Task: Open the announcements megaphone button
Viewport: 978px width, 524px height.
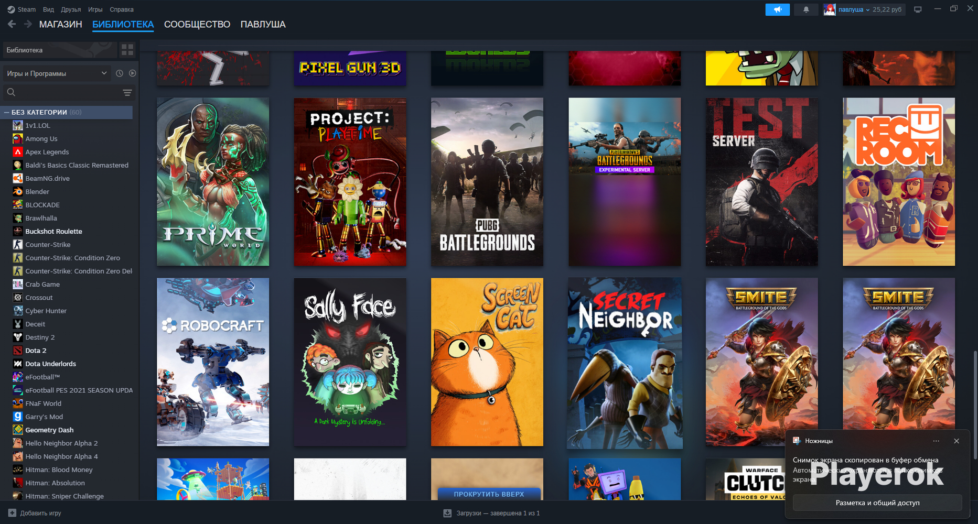Action: (x=777, y=9)
